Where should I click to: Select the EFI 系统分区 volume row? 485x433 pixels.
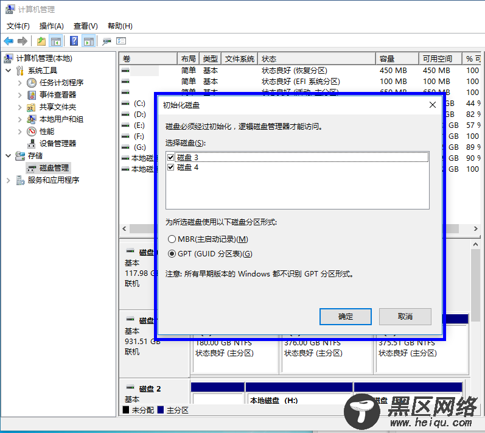pos(300,82)
